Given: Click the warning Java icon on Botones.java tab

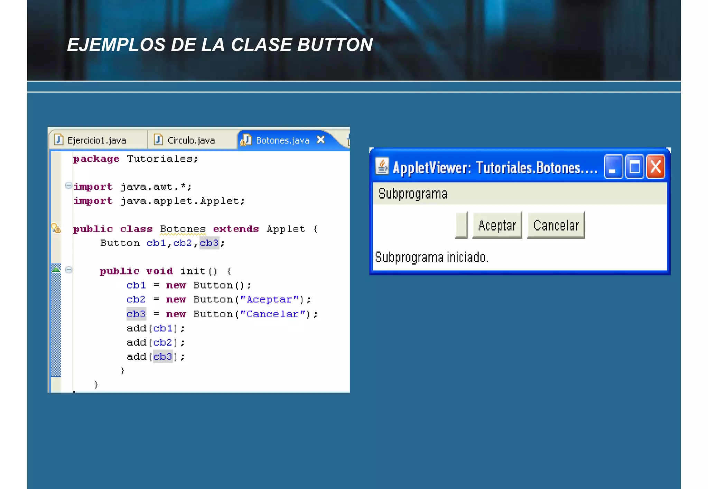Looking at the screenshot, I should [x=246, y=140].
